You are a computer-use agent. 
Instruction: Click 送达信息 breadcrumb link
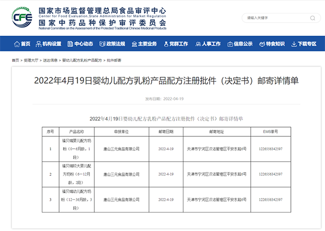click(50, 61)
